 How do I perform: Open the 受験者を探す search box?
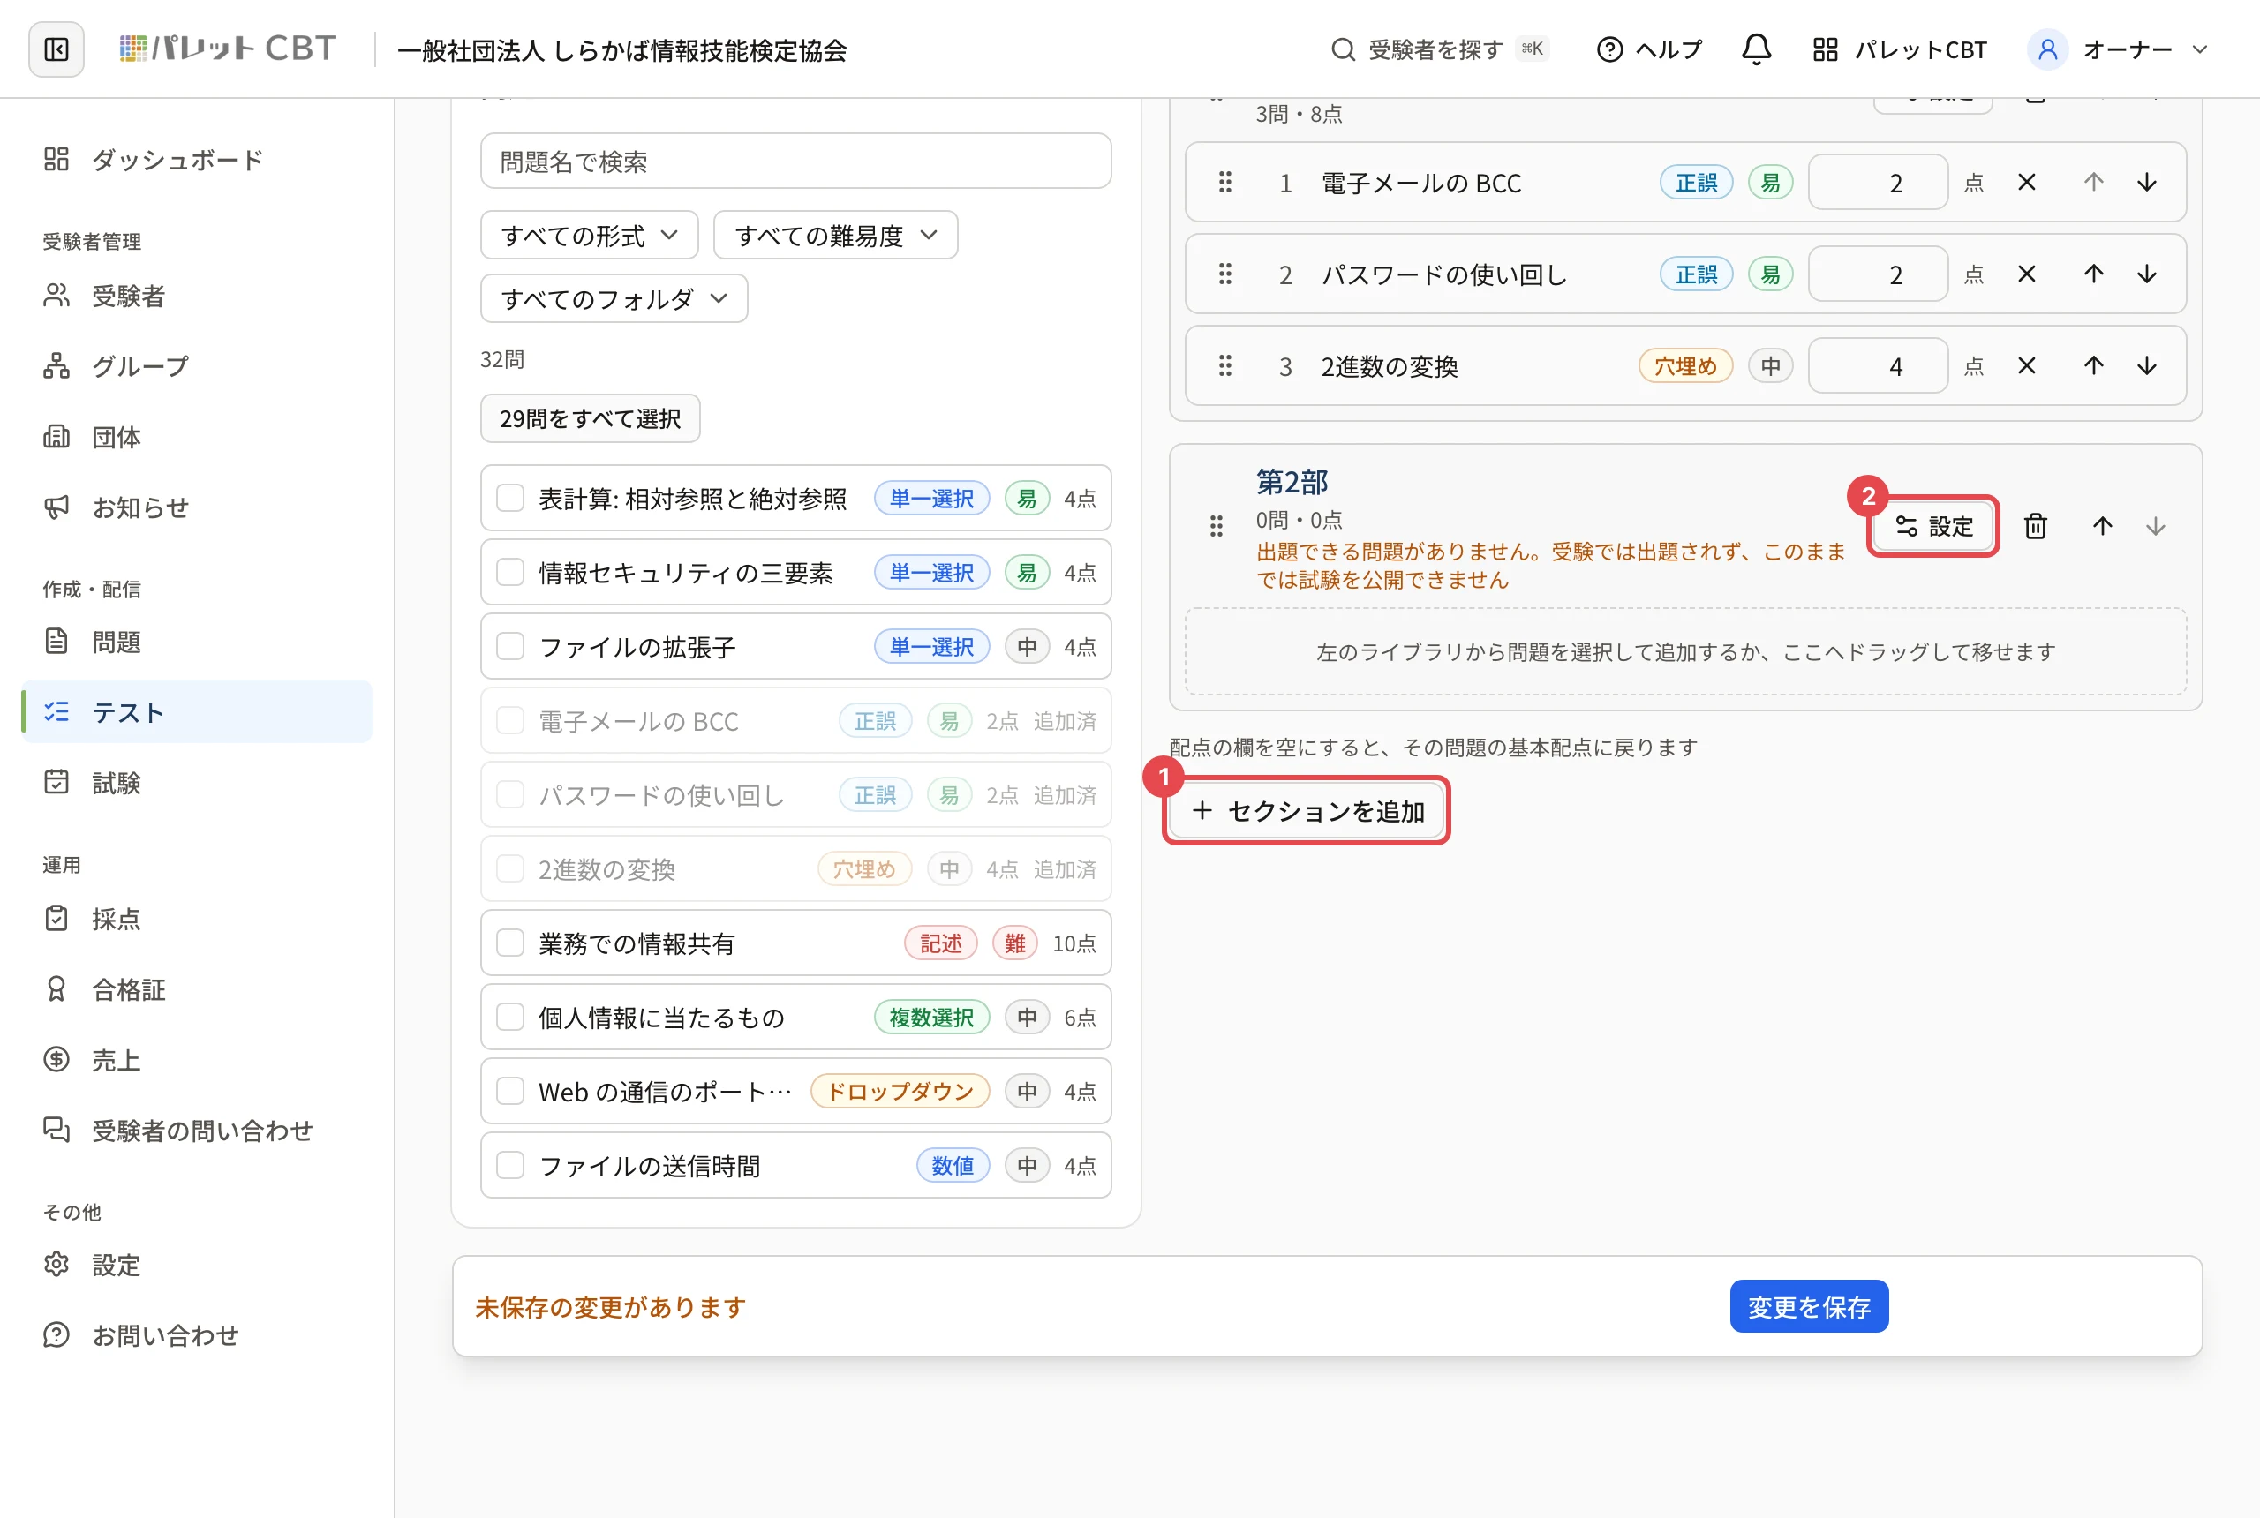(x=1439, y=49)
